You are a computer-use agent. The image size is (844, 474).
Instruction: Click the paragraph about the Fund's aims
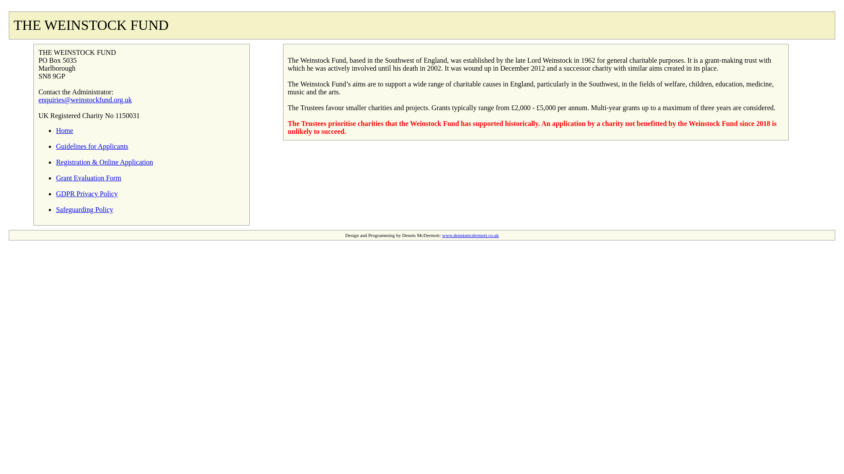point(531,88)
